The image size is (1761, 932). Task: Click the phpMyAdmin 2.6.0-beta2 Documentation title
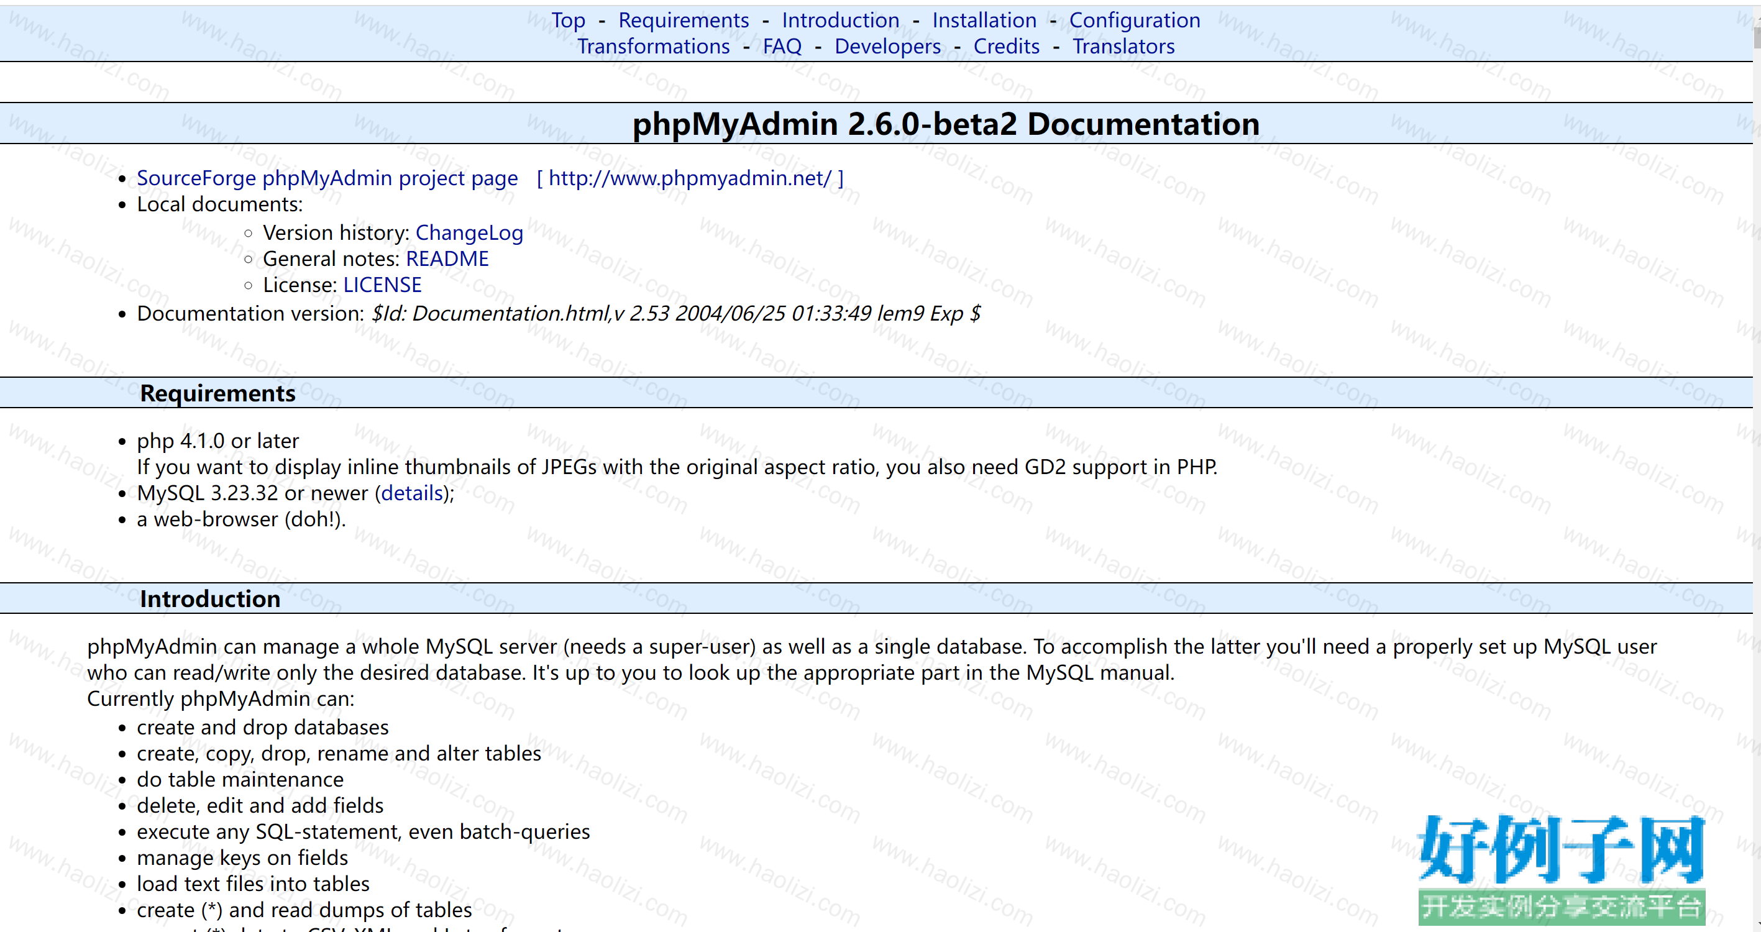(946, 124)
